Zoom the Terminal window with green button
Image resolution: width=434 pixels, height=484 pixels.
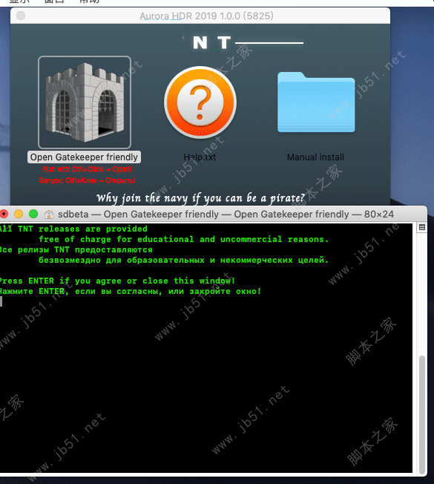pyautogui.click(x=33, y=214)
